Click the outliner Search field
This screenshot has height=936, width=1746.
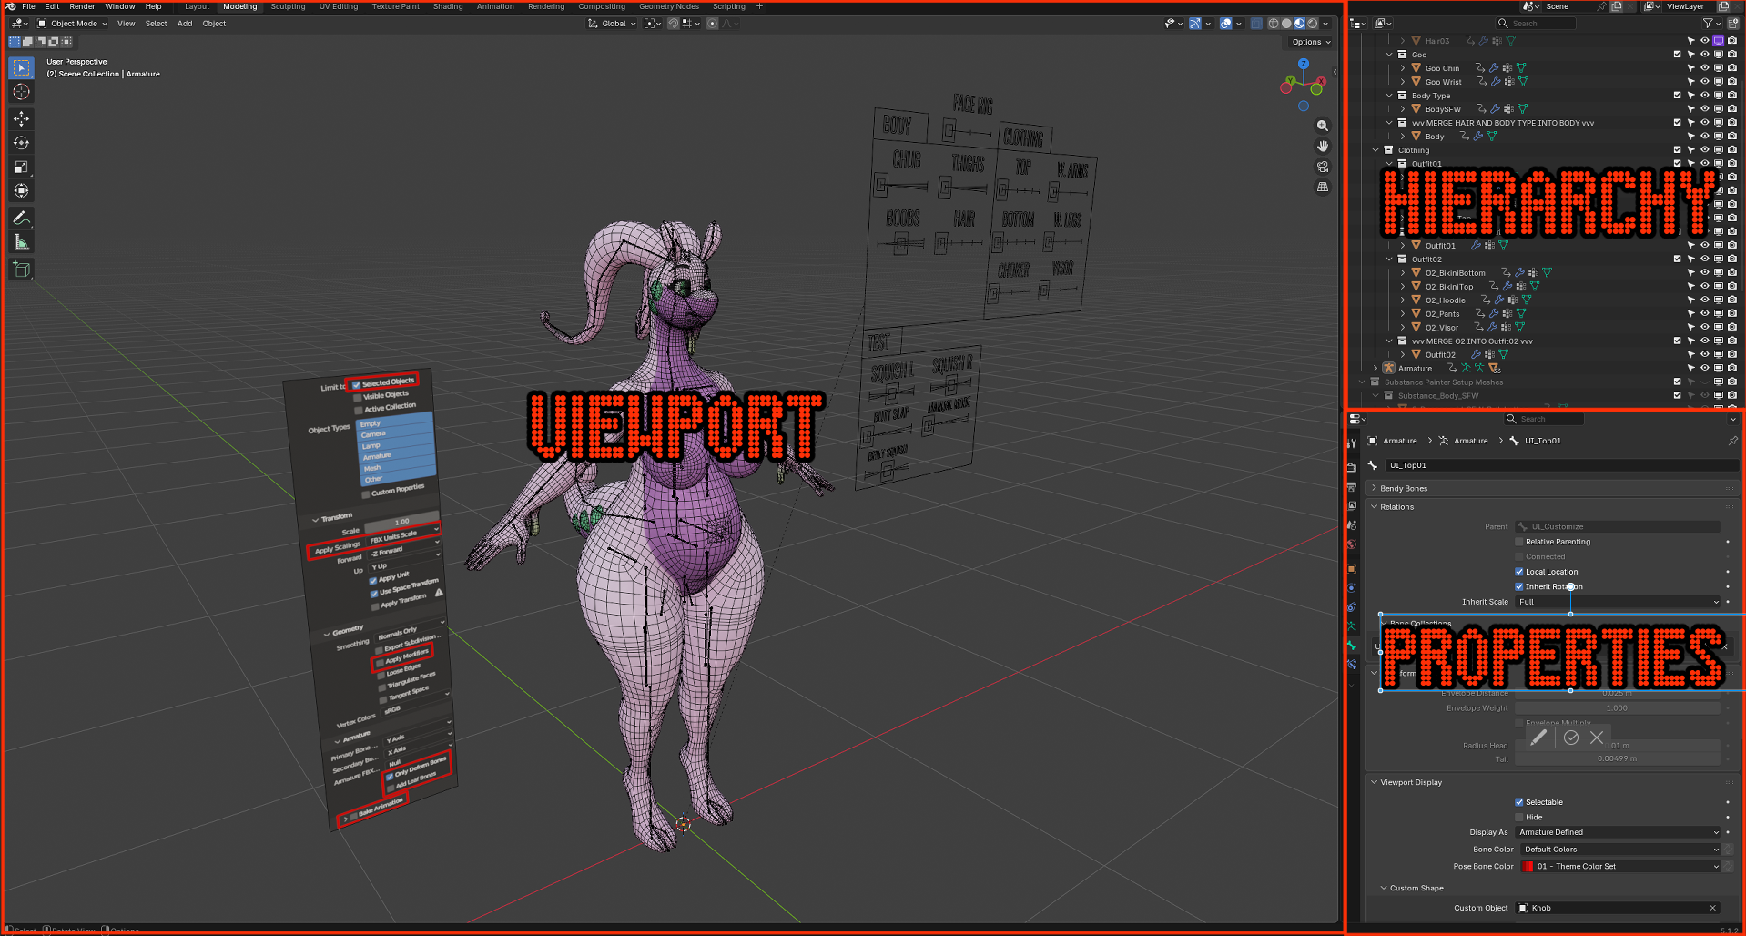(1536, 24)
